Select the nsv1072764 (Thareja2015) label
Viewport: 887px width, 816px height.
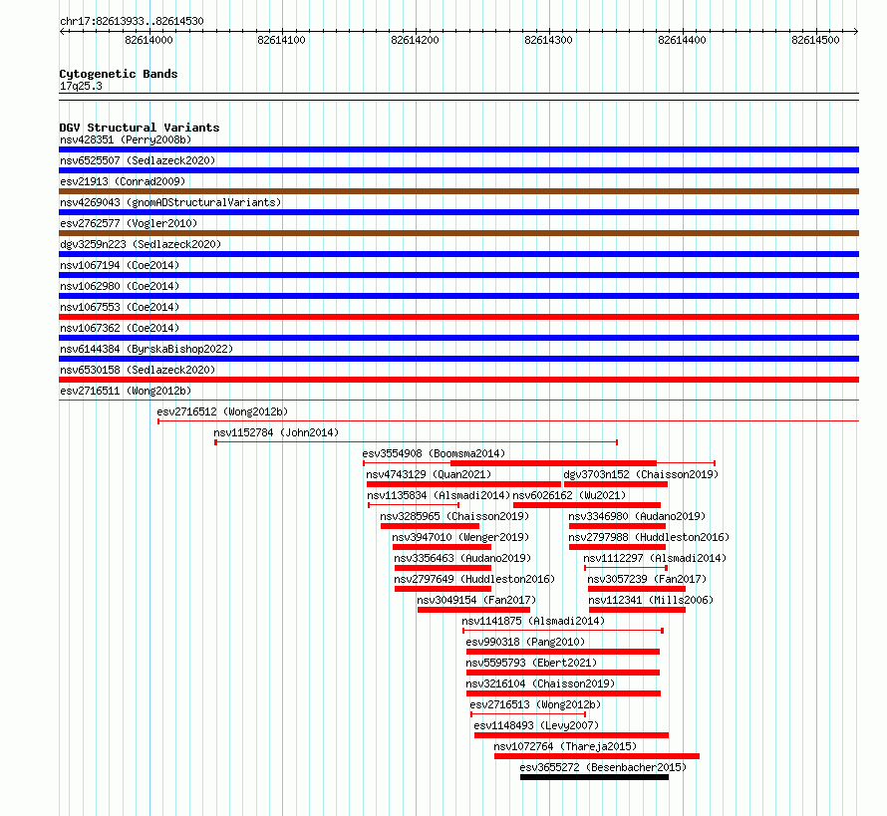565,746
